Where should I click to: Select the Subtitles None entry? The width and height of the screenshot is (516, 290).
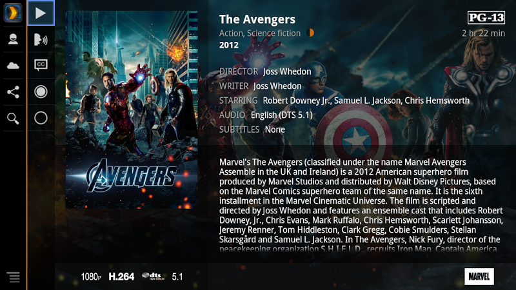(275, 130)
